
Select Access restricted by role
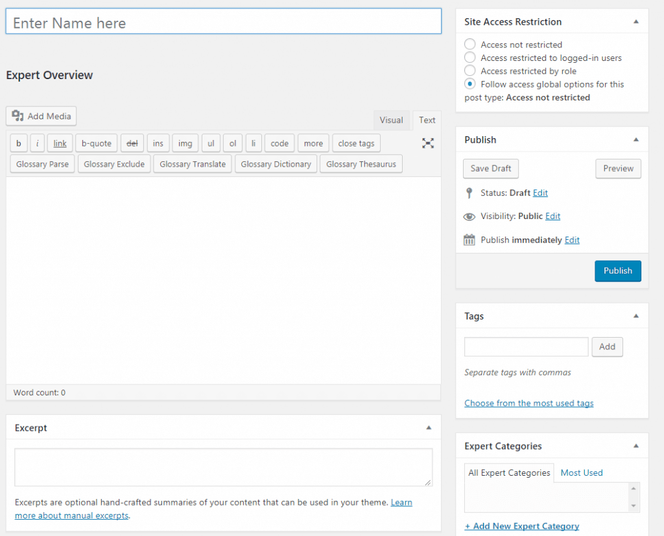[470, 71]
